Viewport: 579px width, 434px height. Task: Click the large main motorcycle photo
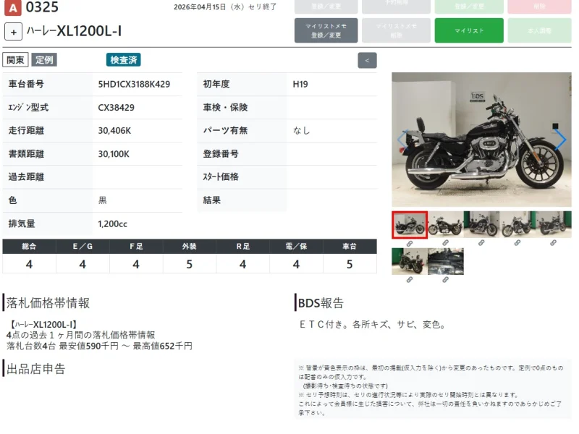[481, 140]
